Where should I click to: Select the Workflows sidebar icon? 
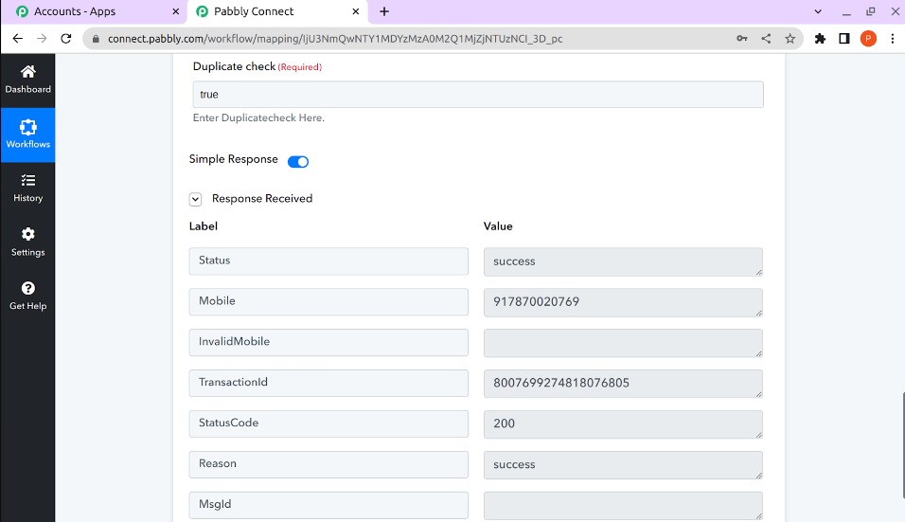(x=27, y=128)
